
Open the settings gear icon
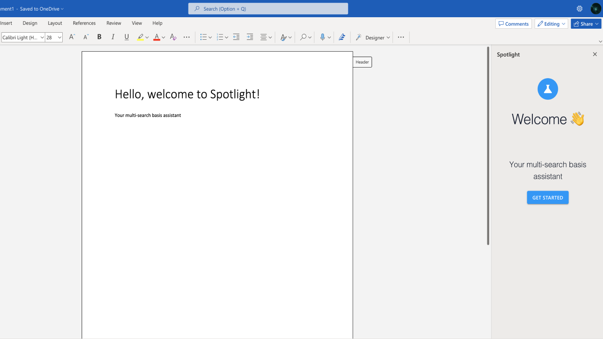(580, 9)
